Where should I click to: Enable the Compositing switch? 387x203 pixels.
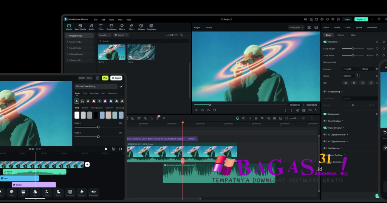coord(325,92)
